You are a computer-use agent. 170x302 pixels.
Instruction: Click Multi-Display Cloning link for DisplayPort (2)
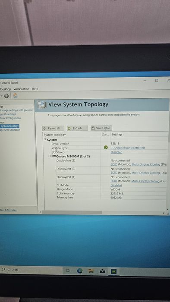pos(146,173)
